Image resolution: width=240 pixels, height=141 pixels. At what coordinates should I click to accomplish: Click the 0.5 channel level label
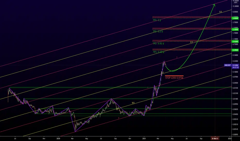click(x=133, y=103)
